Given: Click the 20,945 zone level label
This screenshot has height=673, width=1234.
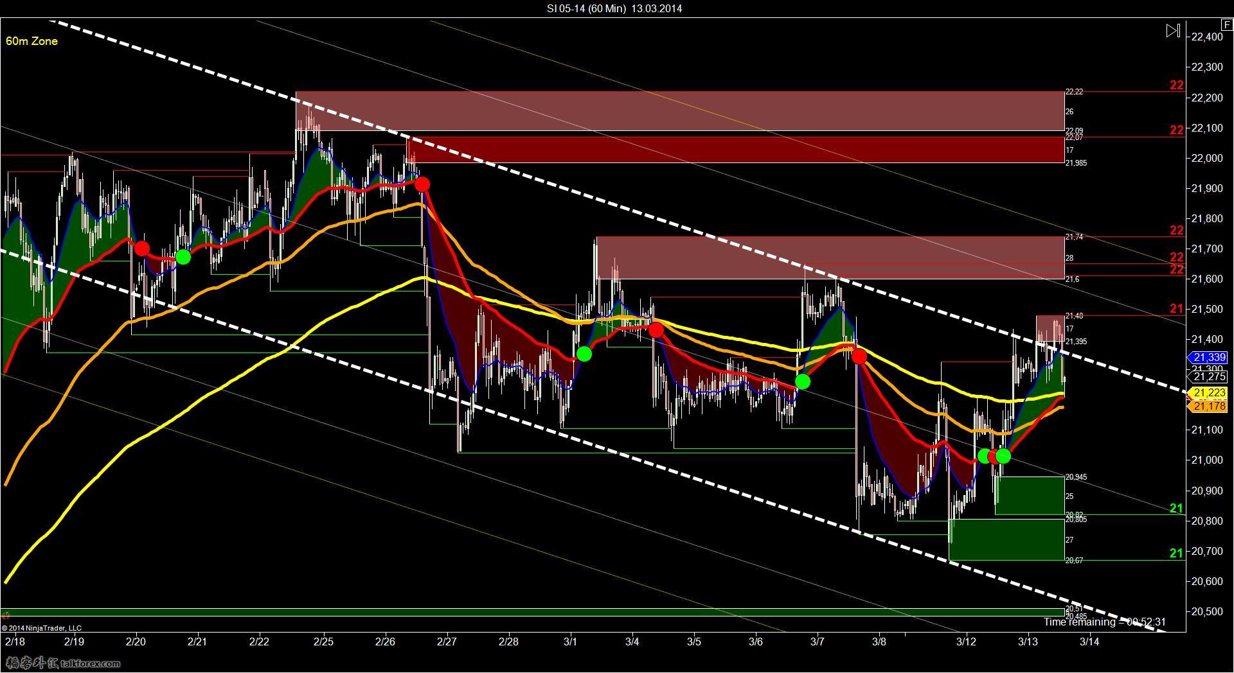Looking at the screenshot, I should 1076,477.
